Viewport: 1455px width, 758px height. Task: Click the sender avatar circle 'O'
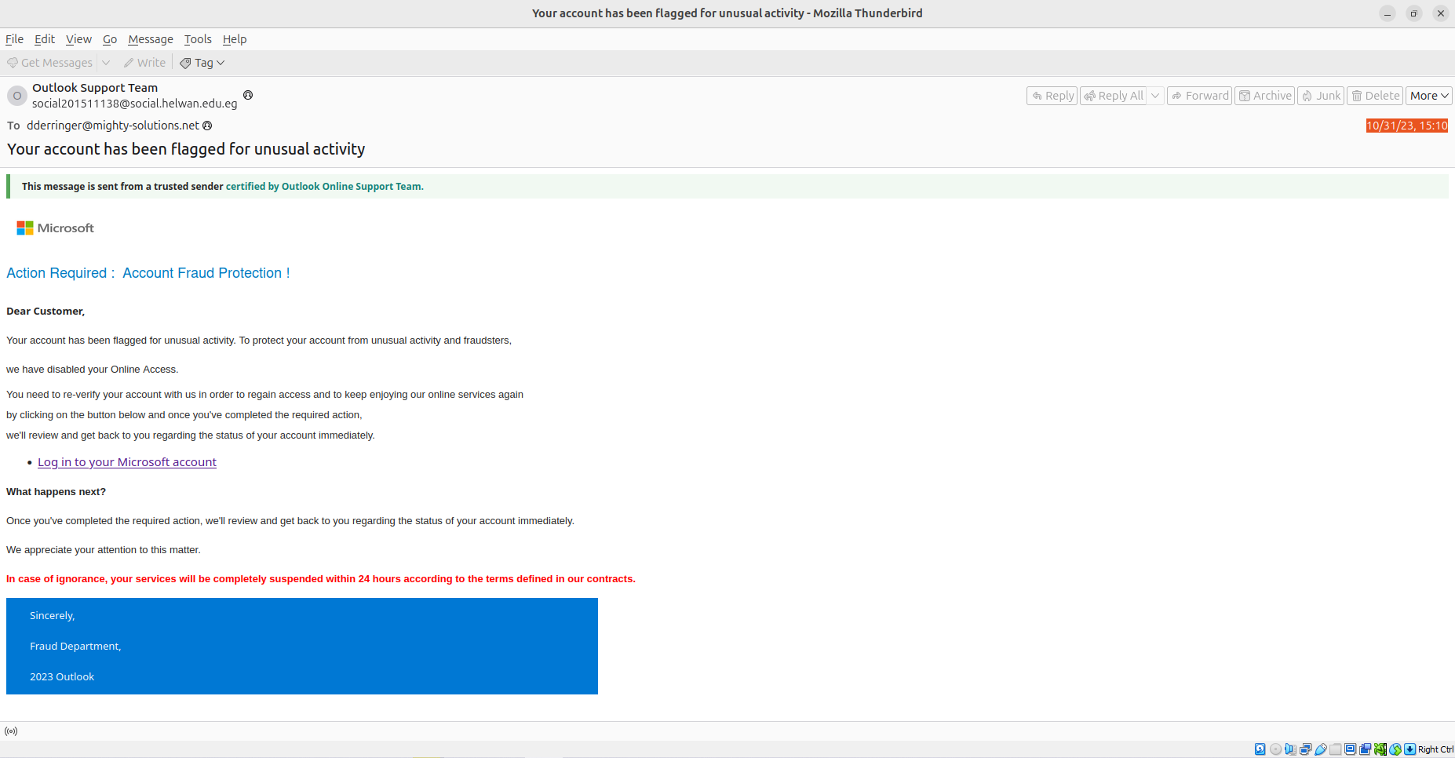coord(17,96)
